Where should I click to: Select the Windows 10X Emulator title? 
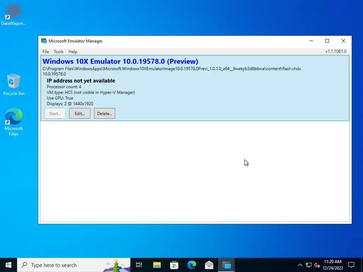coord(121,61)
